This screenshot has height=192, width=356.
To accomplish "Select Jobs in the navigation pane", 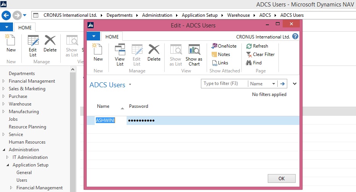I will point(13,119).
